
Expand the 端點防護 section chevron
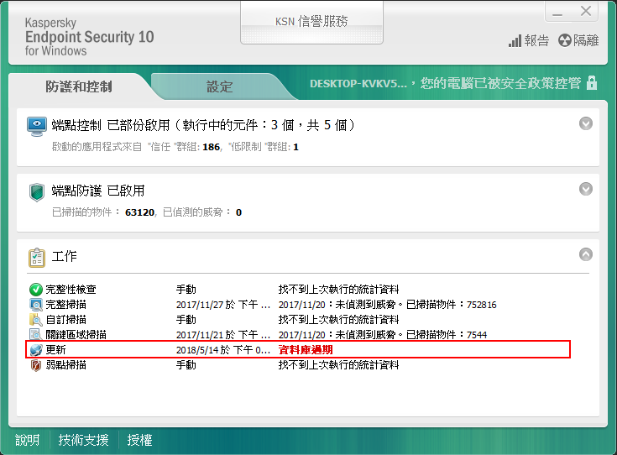(x=586, y=190)
